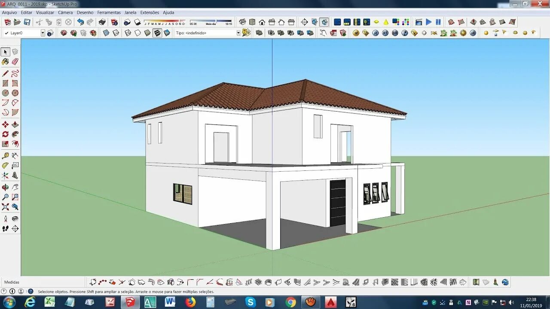
Task: Toggle Layer0 current-layer checkmark
Action: [x=6, y=33]
